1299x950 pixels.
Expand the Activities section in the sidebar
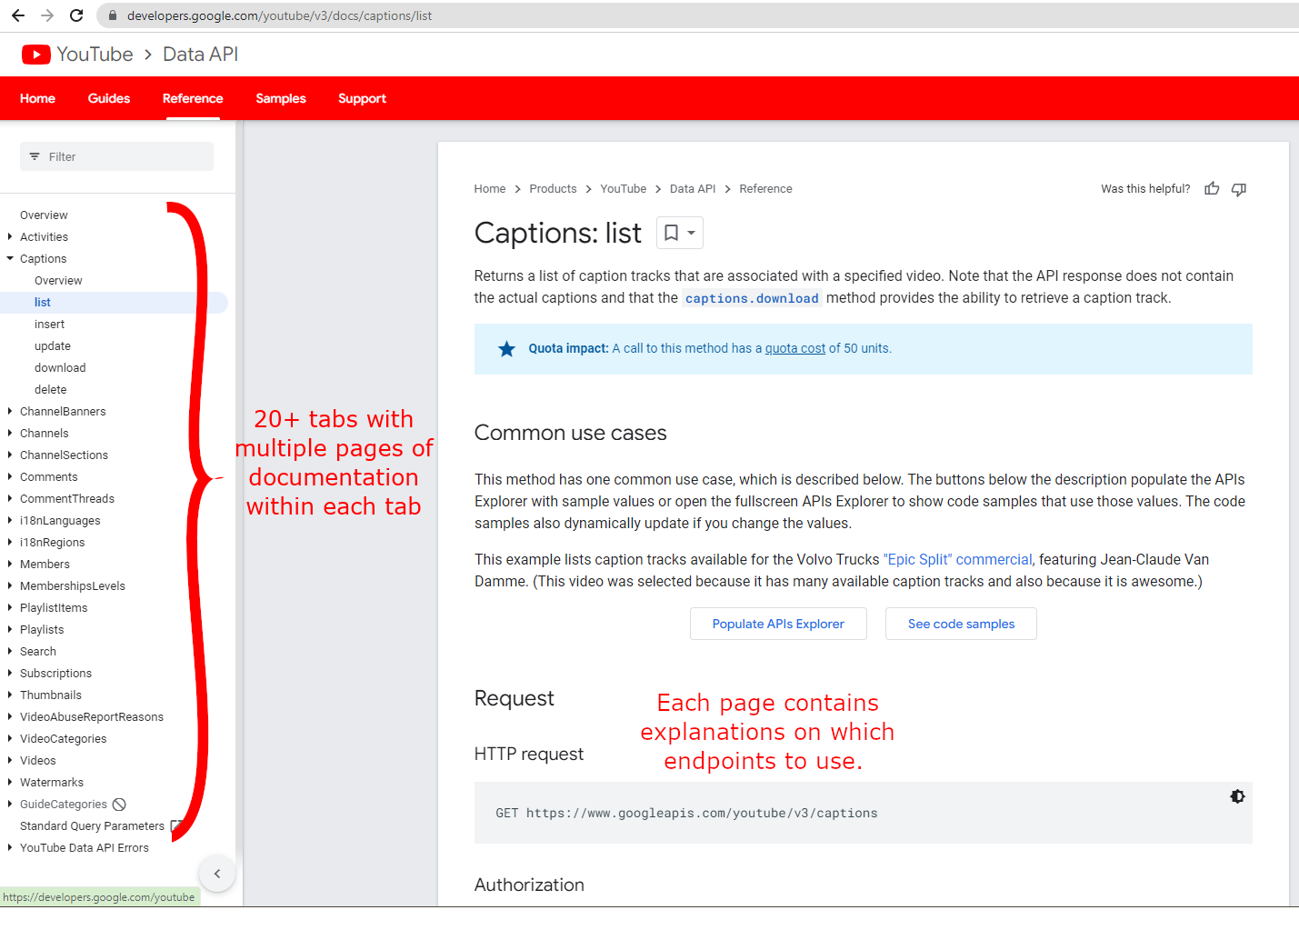[11, 236]
